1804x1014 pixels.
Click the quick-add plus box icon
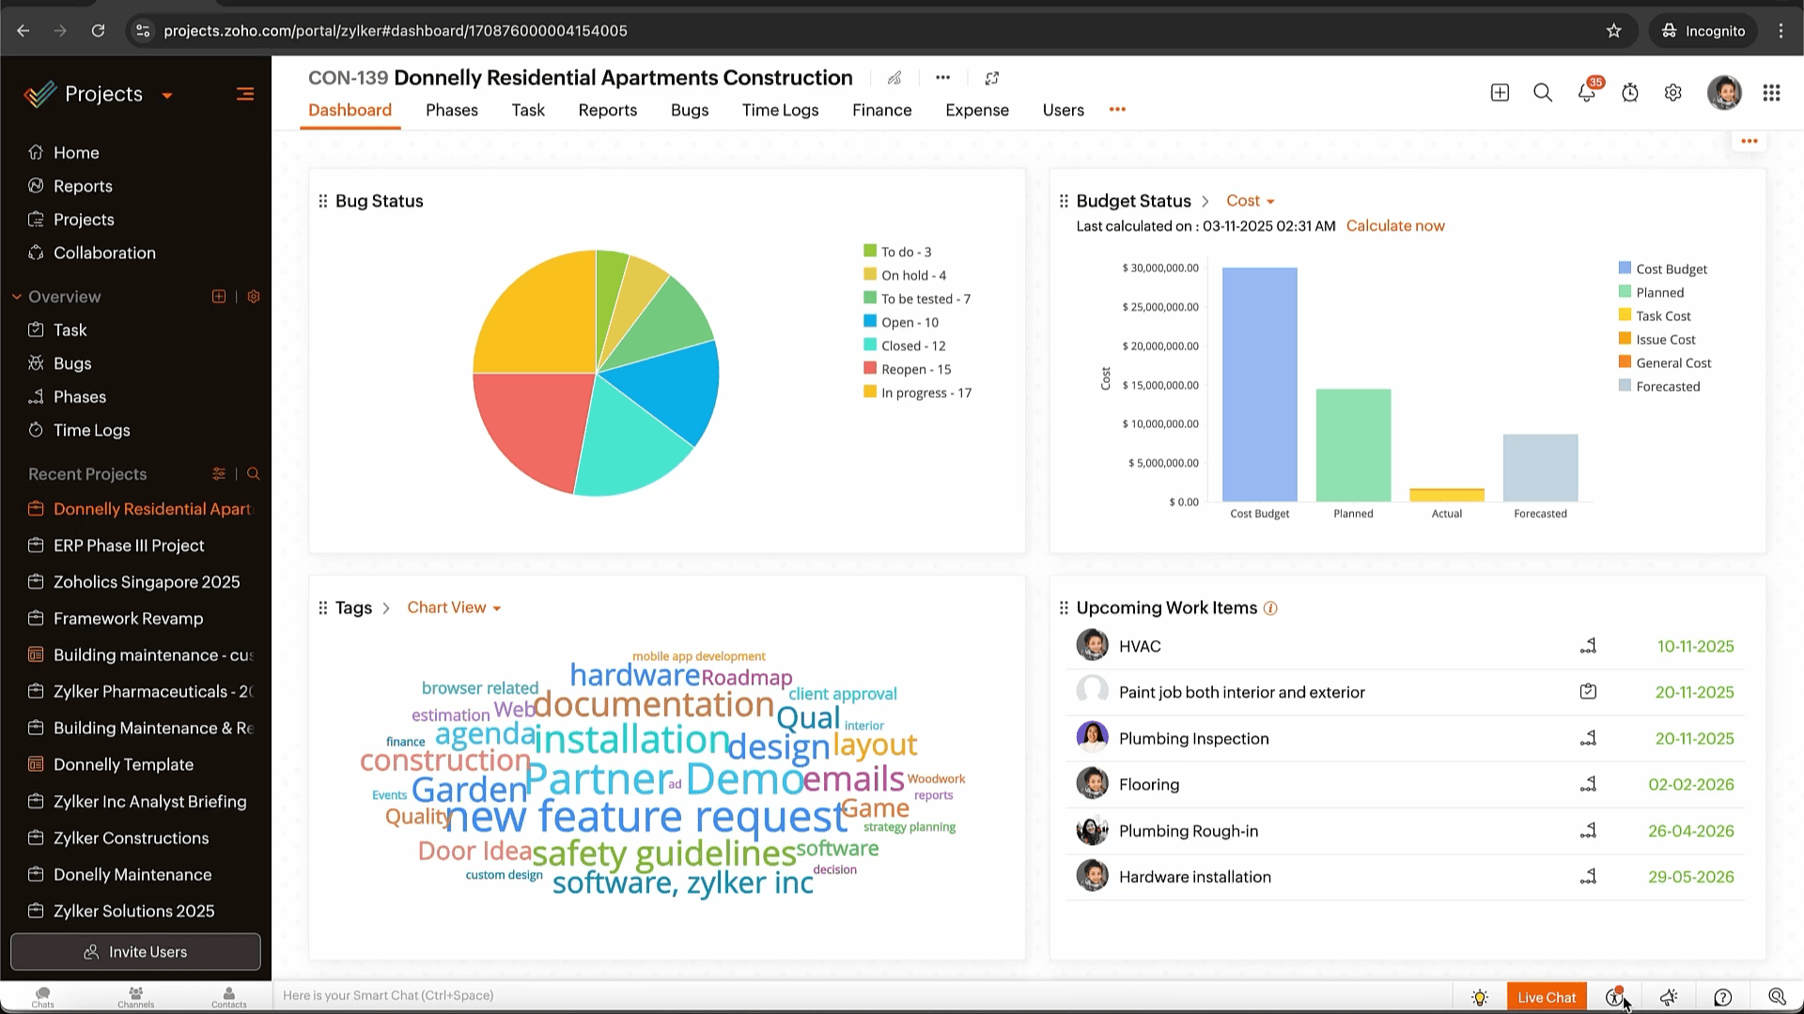1500,93
